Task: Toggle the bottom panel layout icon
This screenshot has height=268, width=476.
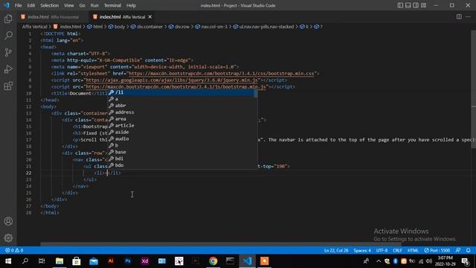Action: click(x=408, y=5)
